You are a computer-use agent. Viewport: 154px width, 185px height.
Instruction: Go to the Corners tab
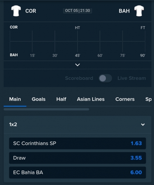(125, 99)
